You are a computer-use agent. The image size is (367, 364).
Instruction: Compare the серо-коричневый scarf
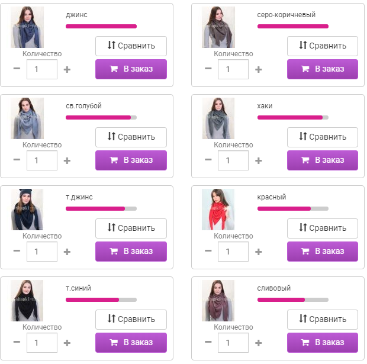pyautogui.click(x=323, y=46)
